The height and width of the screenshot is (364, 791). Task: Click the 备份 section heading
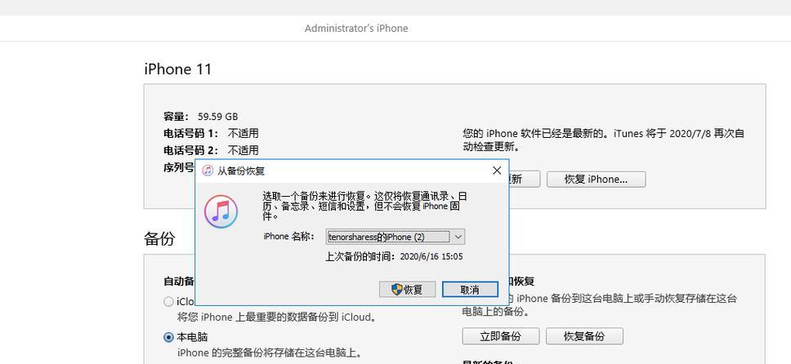[159, 238]
